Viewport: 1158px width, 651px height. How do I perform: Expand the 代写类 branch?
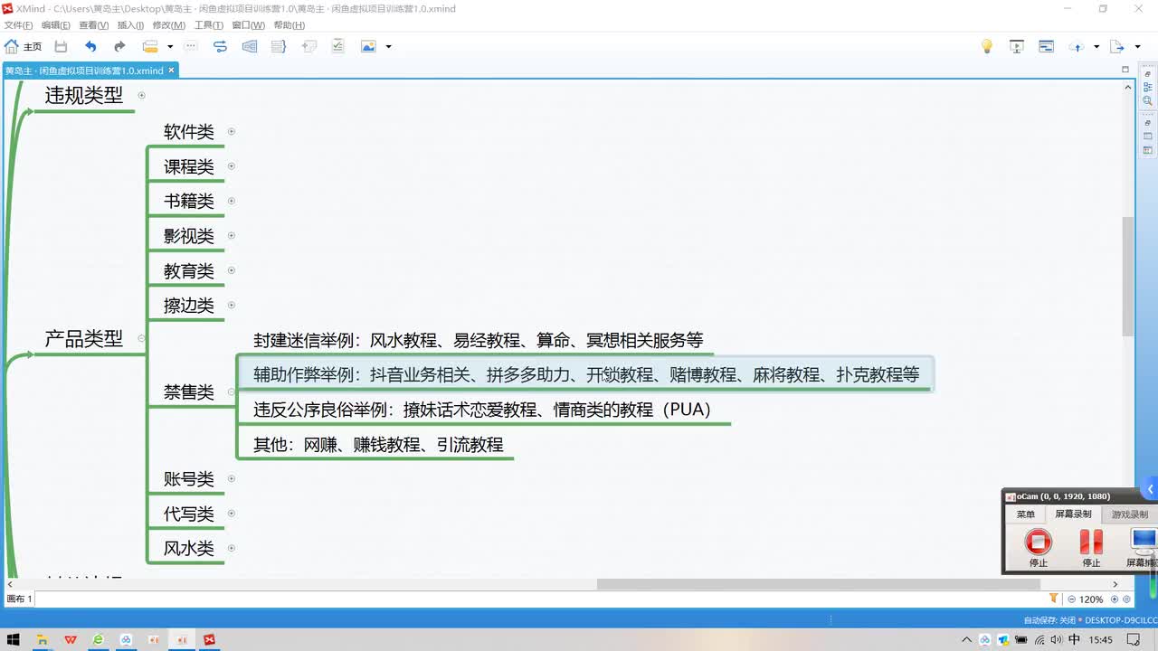click(232, 514)
